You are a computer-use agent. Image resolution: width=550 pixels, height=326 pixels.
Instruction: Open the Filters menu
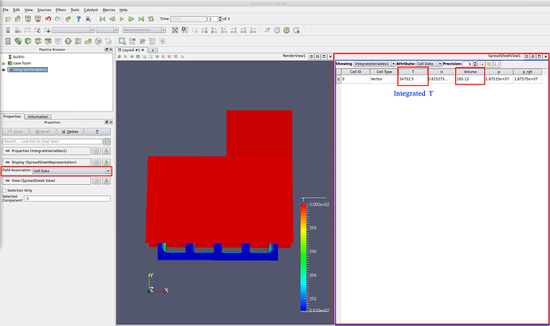(x=61, y=10)
